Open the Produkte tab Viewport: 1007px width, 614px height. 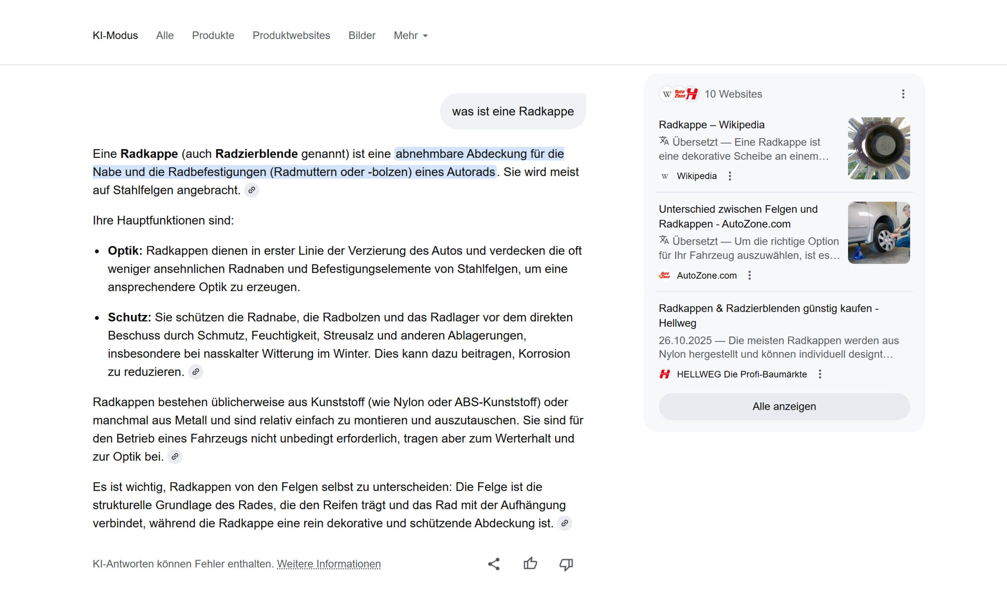click(213, 35)
